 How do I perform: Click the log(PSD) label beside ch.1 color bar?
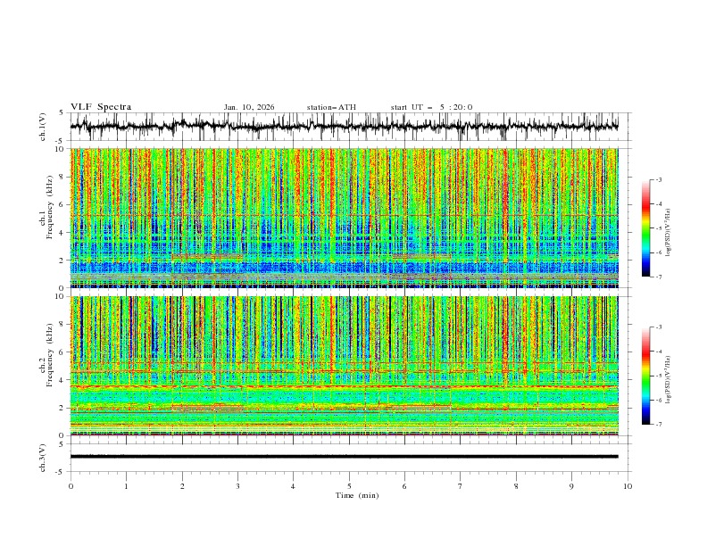(x=669, y=233)
